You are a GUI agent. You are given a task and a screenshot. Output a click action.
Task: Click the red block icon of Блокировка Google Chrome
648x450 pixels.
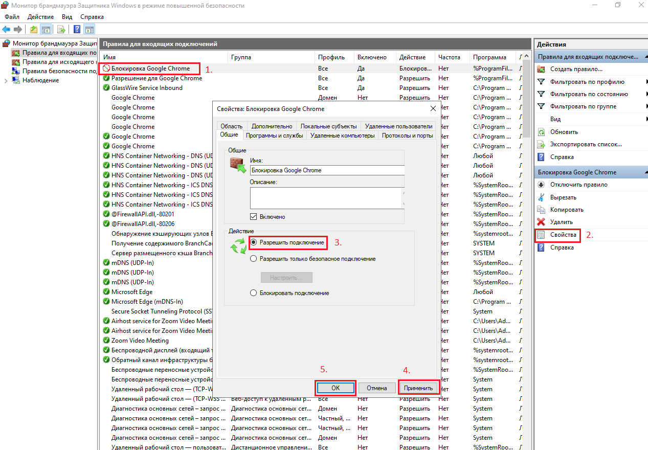[x=106, y=69]
